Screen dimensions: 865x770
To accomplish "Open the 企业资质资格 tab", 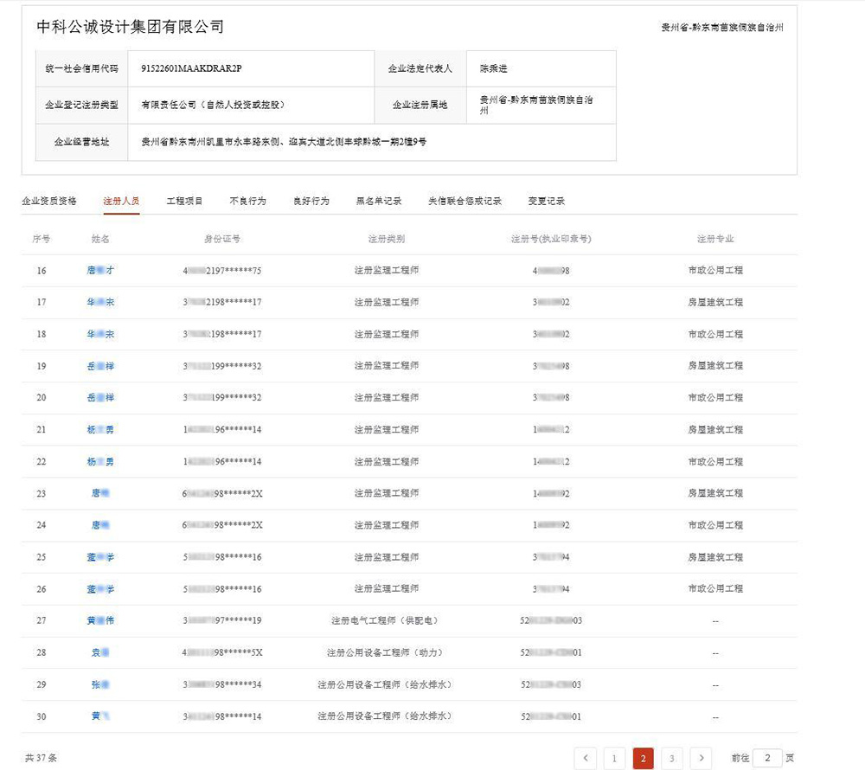I will 49,201.
